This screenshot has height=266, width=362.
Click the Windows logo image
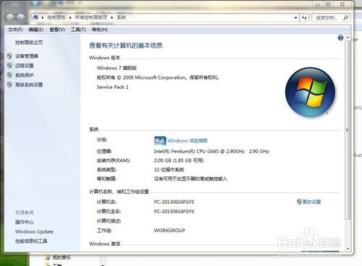click(x=310, y=92)
